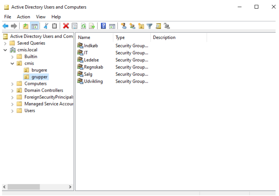279x196 pixels.
Task: Click the gray Forward arrow
Action: click(14, 26)
